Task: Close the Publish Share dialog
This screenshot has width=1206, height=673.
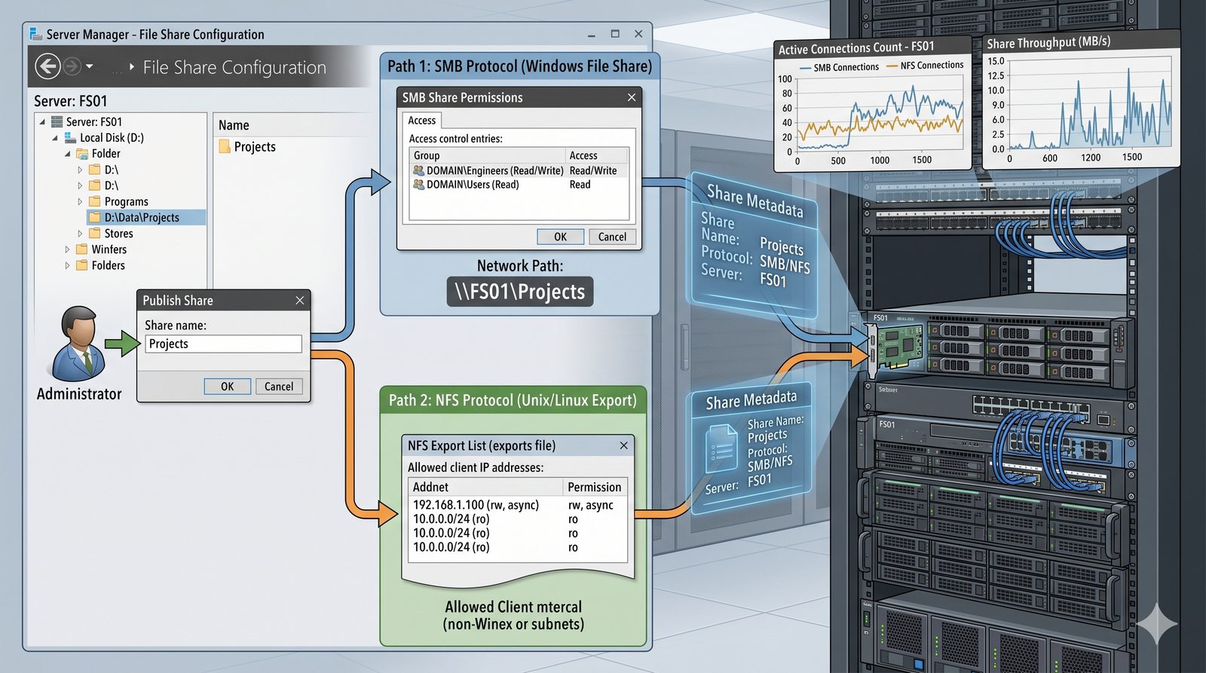Action: tap(300, 301)
